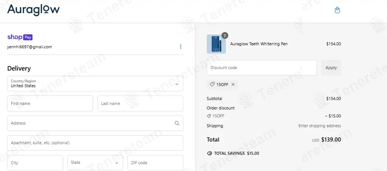This screenshot has height=171, width=387.
Task: Open the three-dot menu beside the email
Action: (180, 47)
